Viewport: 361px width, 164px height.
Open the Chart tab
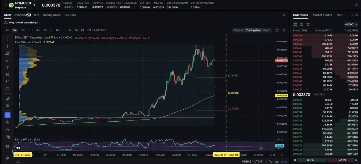8,15
